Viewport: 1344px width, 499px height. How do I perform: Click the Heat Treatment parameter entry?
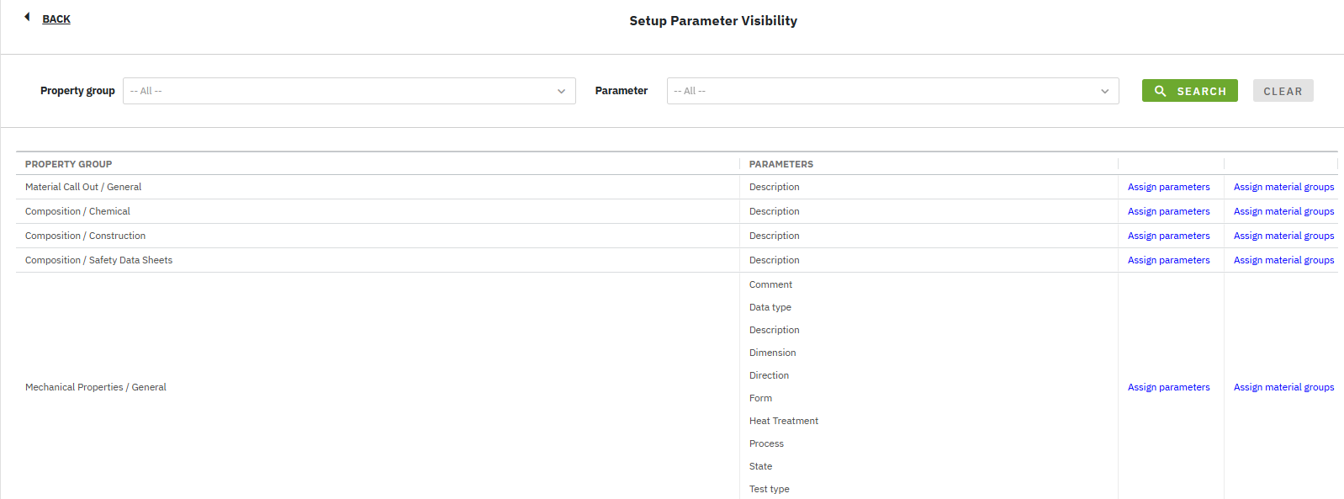tap(783, 421)
